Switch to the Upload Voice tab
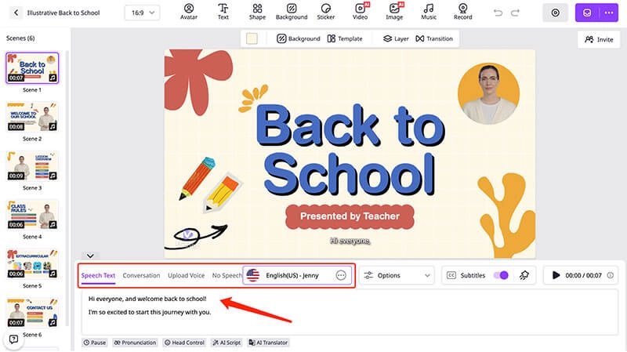The height and width of the screenshot is (352, 627). click(x=186, y=275)
